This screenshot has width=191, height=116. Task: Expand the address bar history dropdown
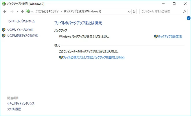click(x=129, y=12)
